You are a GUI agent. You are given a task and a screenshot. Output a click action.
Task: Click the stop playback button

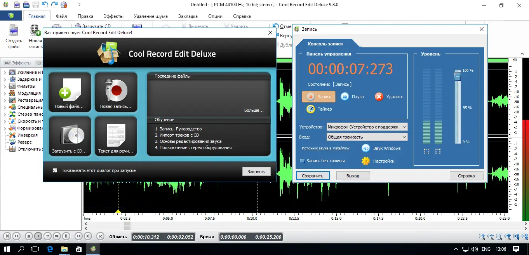[29, 236]
